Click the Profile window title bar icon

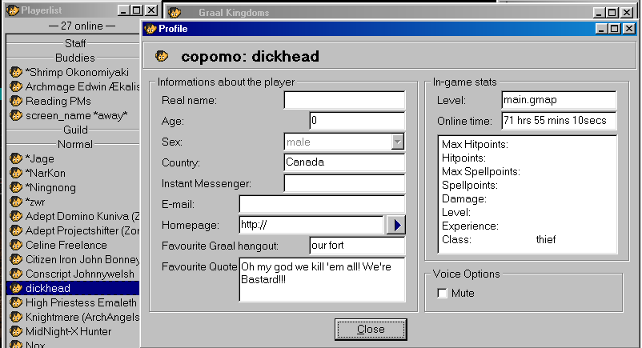pos(150,29)
